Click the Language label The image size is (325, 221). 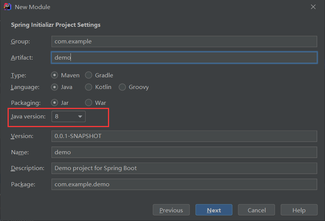tap(25, 87)
